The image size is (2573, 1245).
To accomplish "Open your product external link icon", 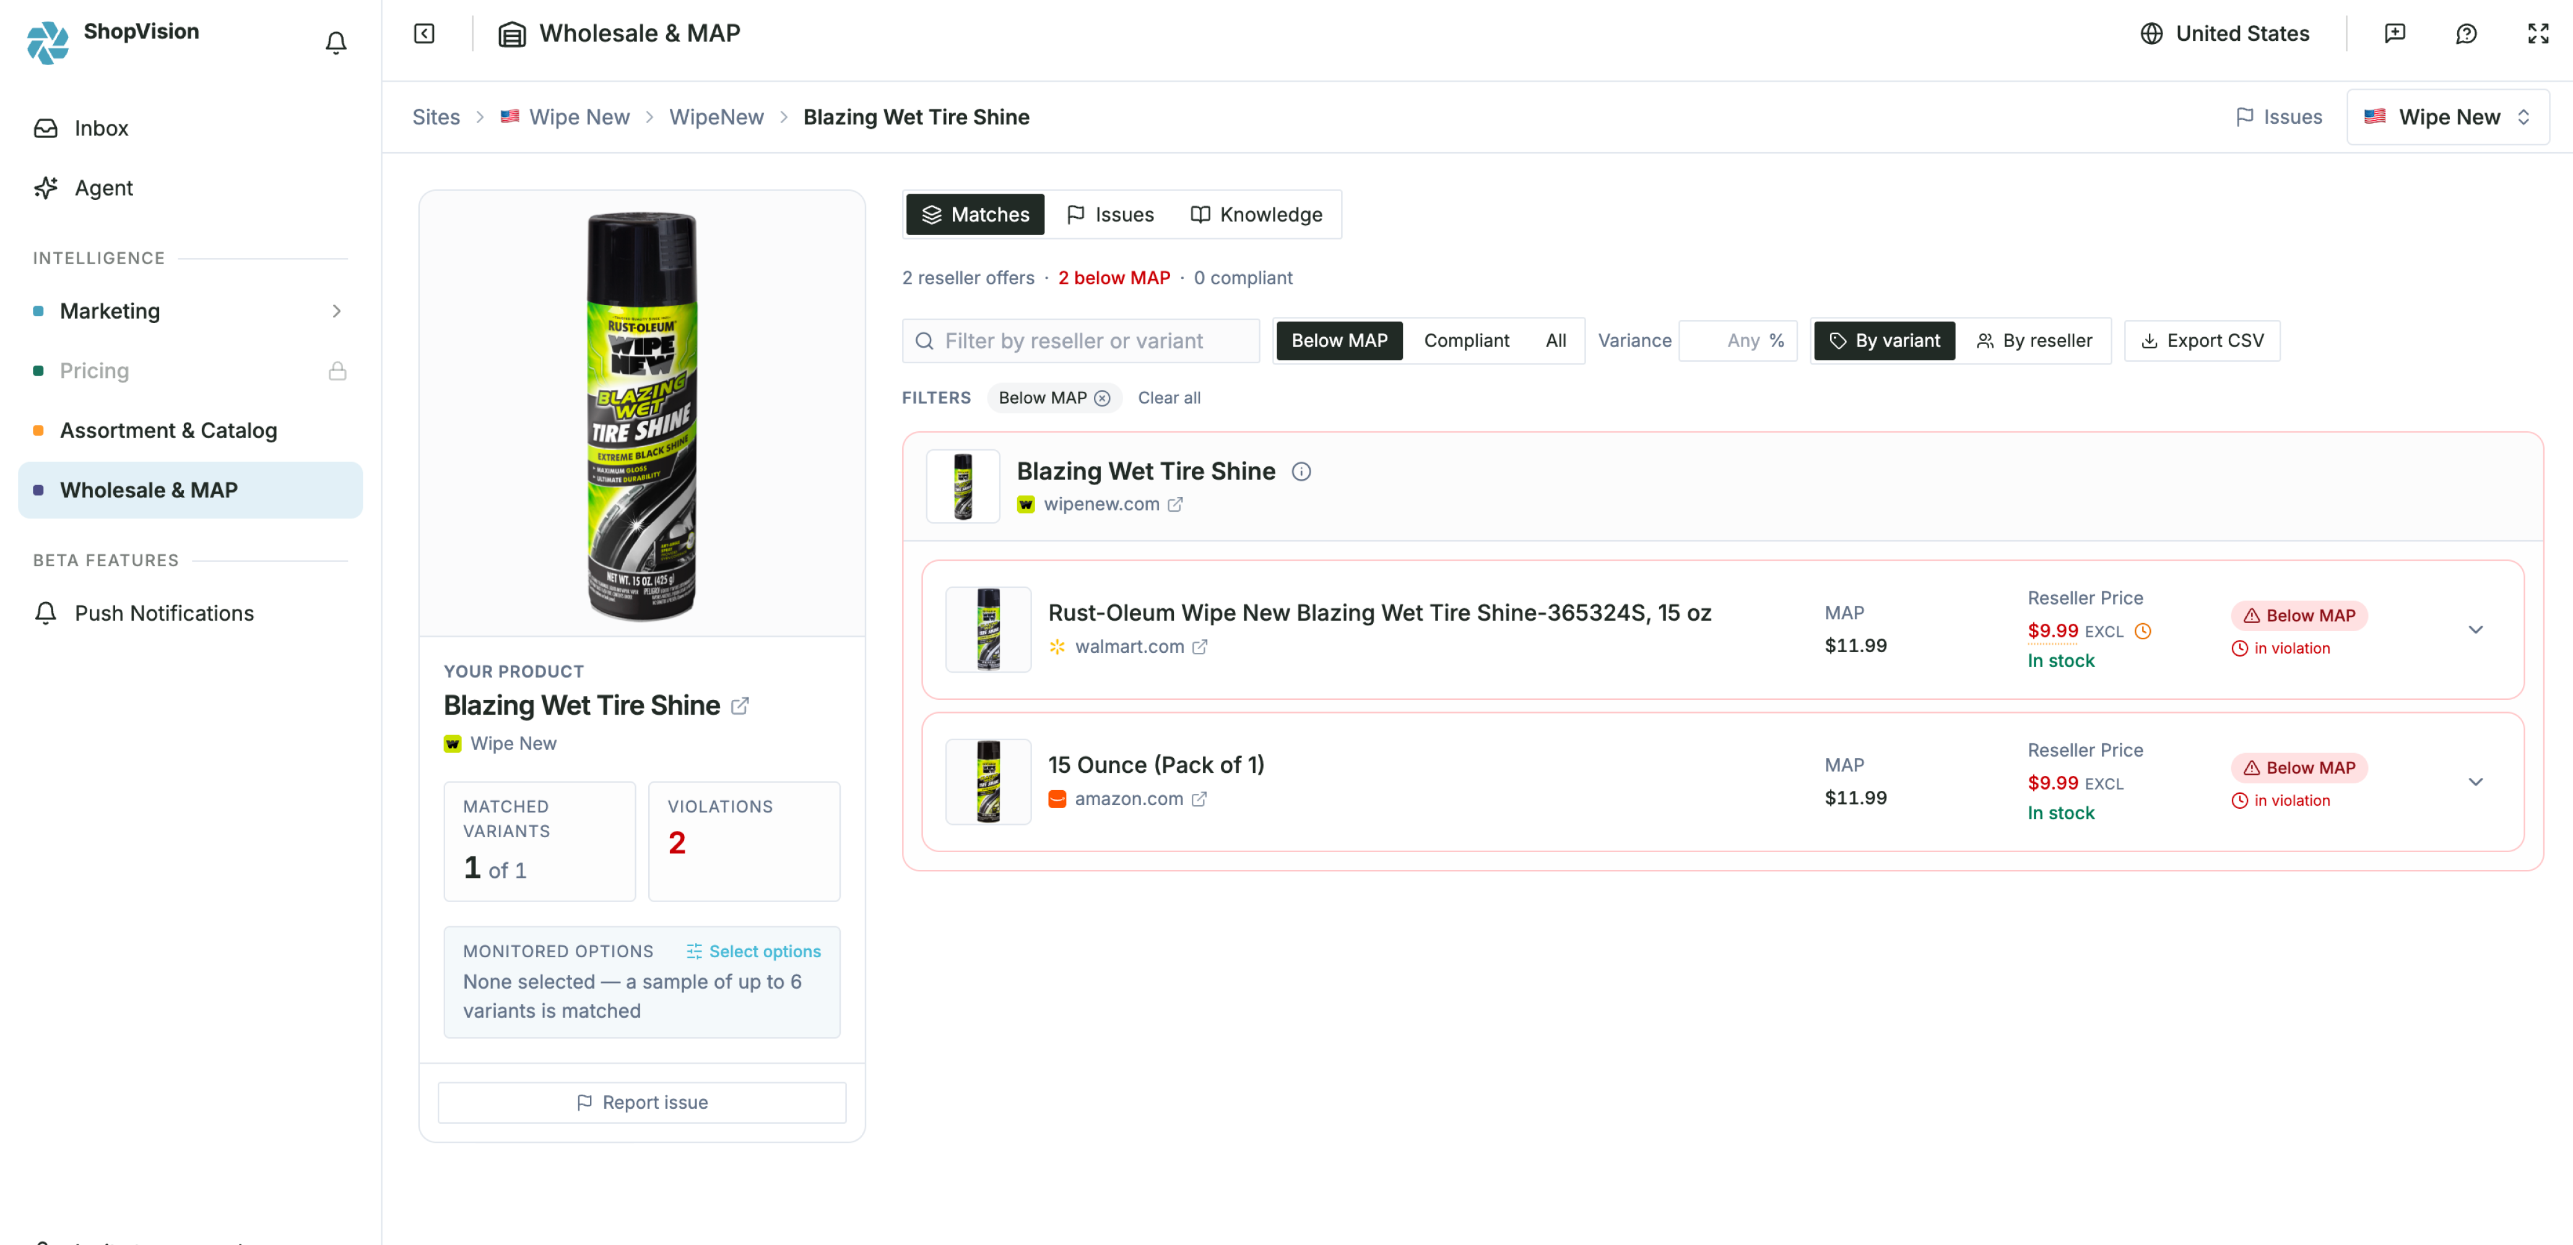I will point(740,706).
